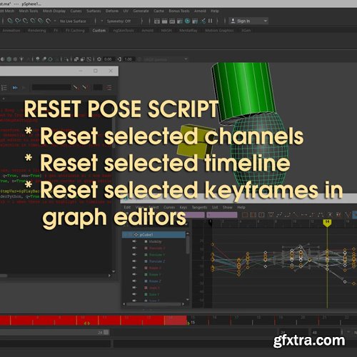Open the Keys menu in Graph Editor
The height and width of the screenshot is (357, 357).
183,207
